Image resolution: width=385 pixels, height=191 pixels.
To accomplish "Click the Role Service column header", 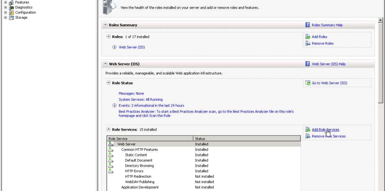I will pyautogui.click(x=150, y=139).
